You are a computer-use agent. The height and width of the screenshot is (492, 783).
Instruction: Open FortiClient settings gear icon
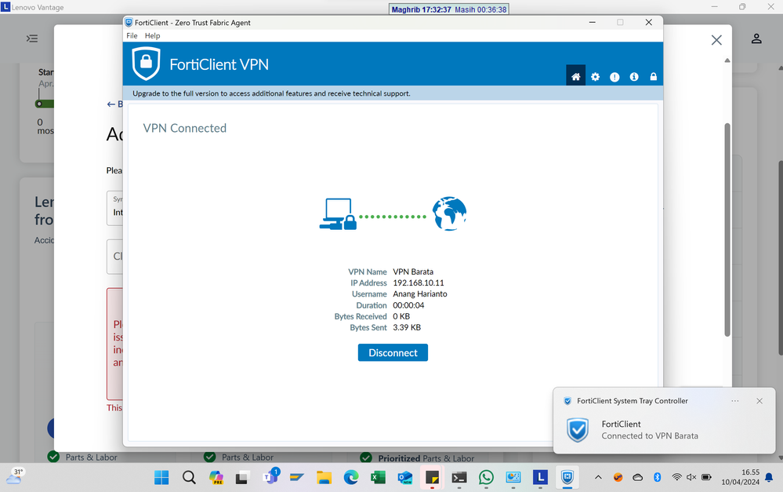(x=595, y=77)
